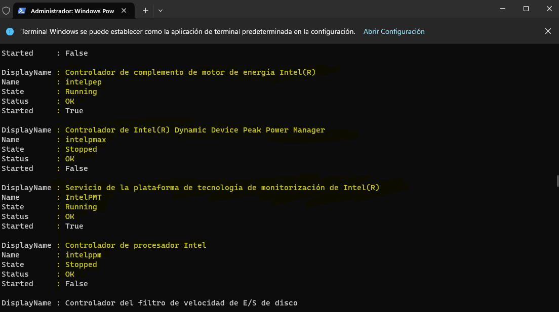Click 'False' Started value under intelpmax
The width and height of the screenshot is (559, 312).
click(x=76, y=168)
